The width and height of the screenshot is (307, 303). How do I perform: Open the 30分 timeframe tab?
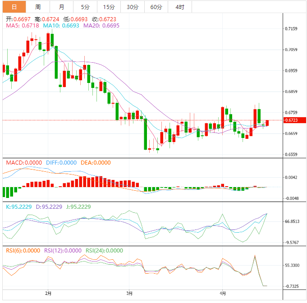(133, 7)
